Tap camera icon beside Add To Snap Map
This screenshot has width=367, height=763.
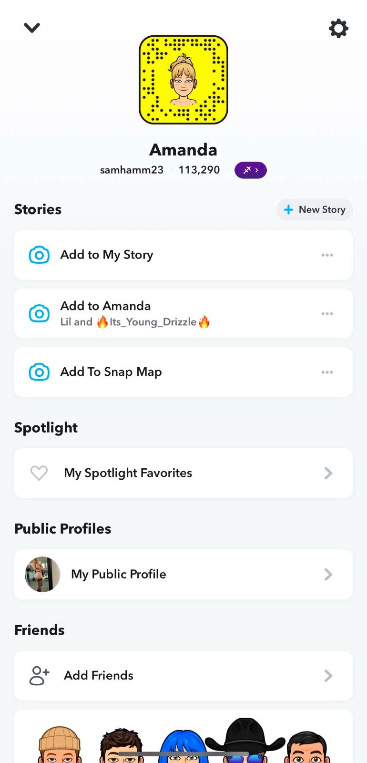click(x=39, y=372)
